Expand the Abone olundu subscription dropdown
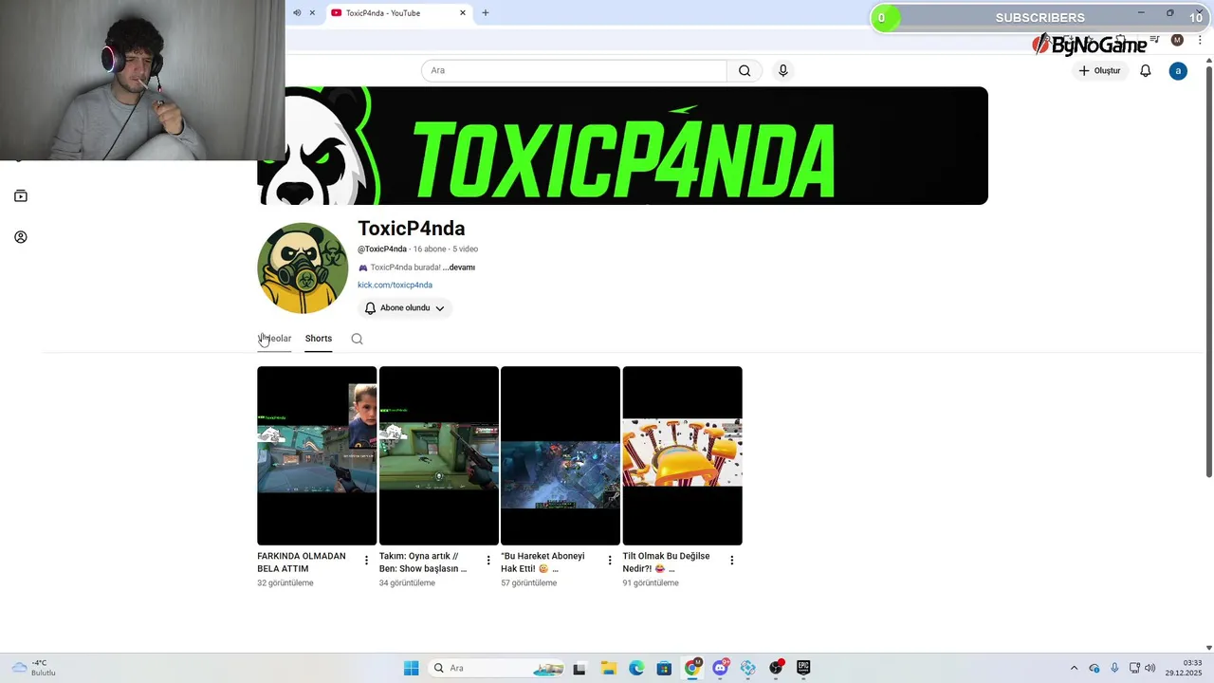The height and width of the screenshot is (683, 1214). coord(405,308)
